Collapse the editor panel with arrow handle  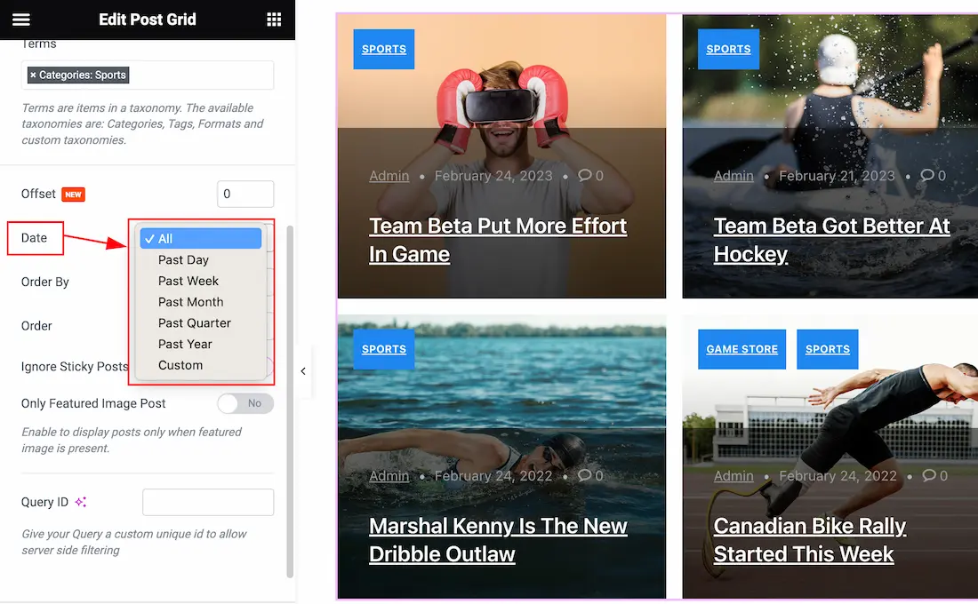pyautogui.click(x=303, y=371)
